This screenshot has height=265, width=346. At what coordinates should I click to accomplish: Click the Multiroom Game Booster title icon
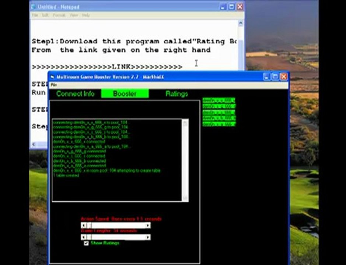click(53, 77)
